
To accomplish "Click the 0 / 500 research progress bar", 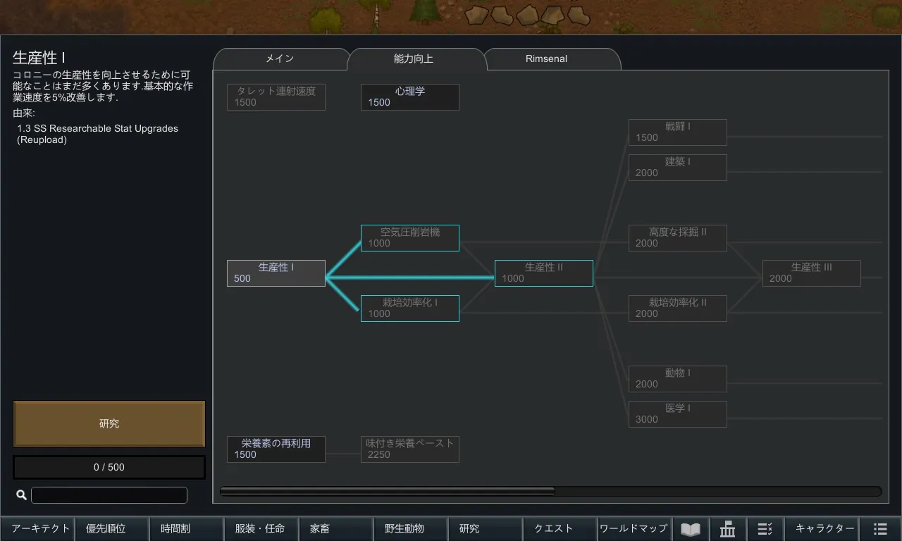I will pos(109,467).
